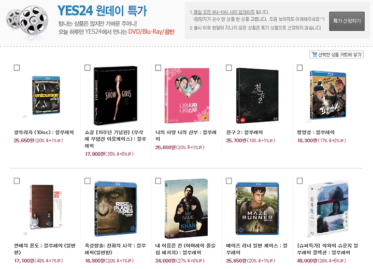Click the film reel logo icon
The height and width of the screenshot is (269, 373).
[x=27, y=22]
